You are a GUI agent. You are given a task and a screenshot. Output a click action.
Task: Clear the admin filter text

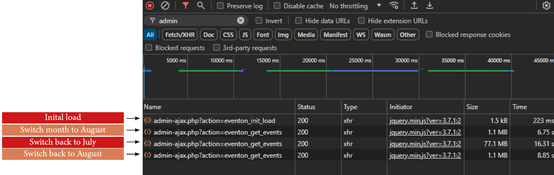241,20
